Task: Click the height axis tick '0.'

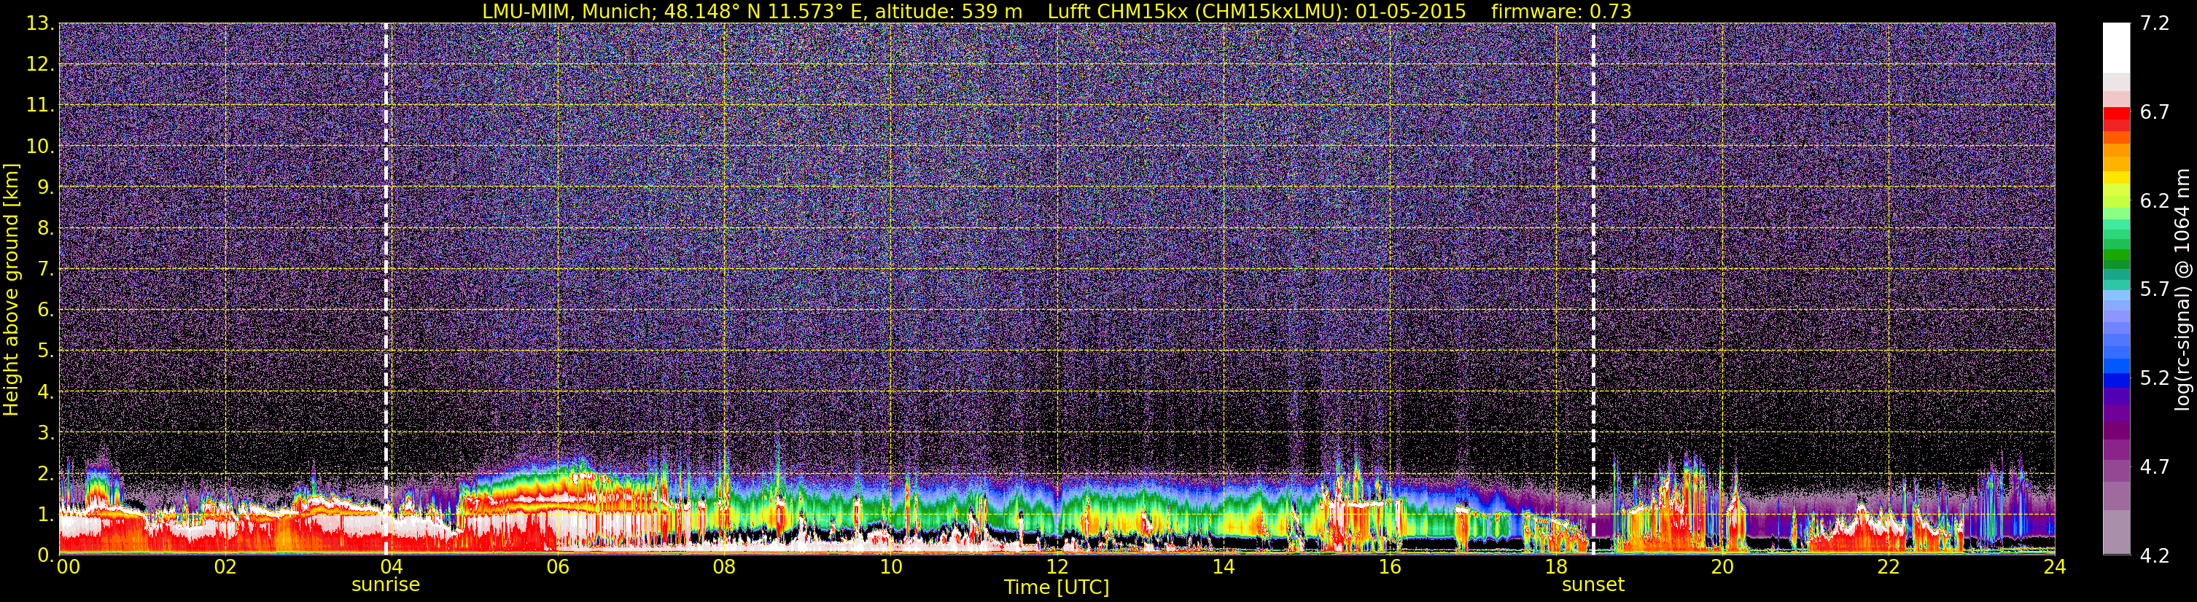Action: coord(46,554)
